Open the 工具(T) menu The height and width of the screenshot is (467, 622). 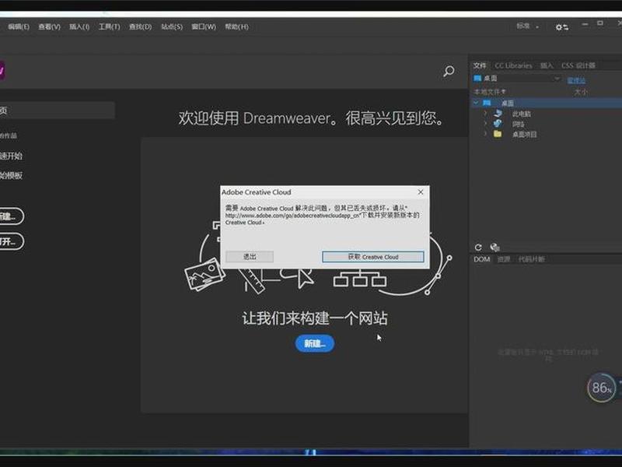(109, 26)
